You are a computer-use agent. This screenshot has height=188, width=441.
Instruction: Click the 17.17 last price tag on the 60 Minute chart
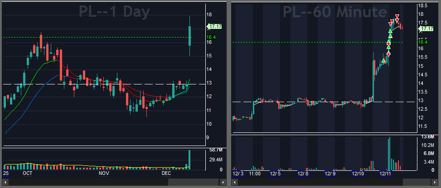(x=426, y=28)
